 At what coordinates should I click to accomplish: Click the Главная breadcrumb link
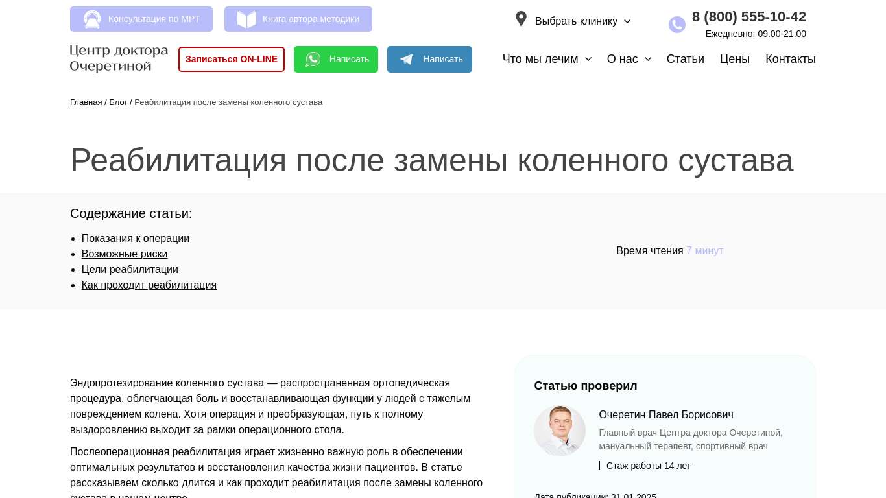click(x=86, y=102)
